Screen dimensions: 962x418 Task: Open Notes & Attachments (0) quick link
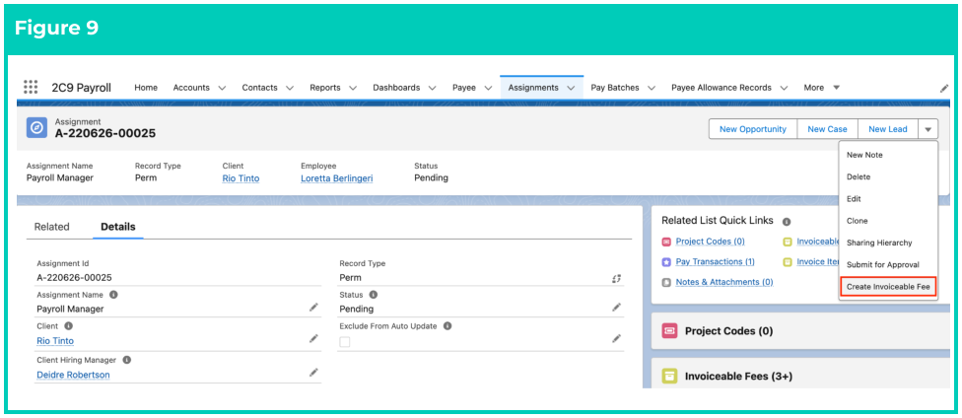723,282
